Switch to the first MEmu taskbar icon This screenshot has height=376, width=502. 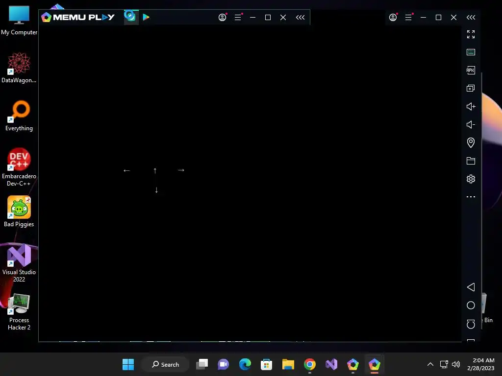pos(353,364)
